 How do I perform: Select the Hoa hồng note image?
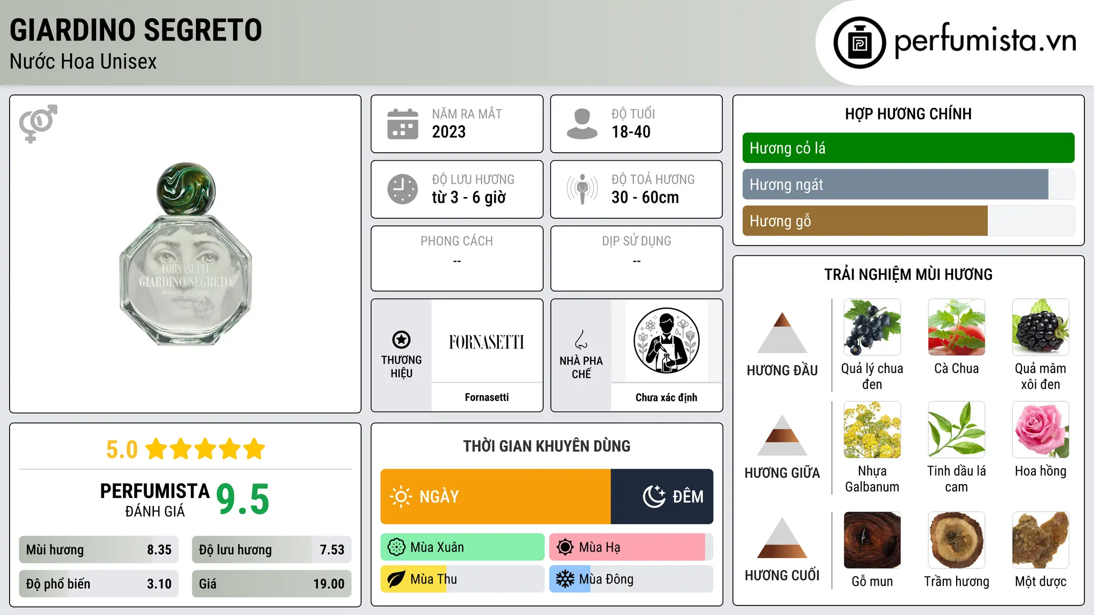[x=1041, y=430]
